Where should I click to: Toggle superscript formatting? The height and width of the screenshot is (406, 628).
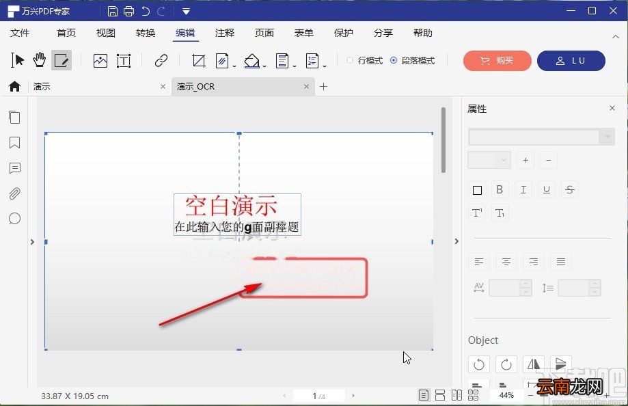(477, 213)
